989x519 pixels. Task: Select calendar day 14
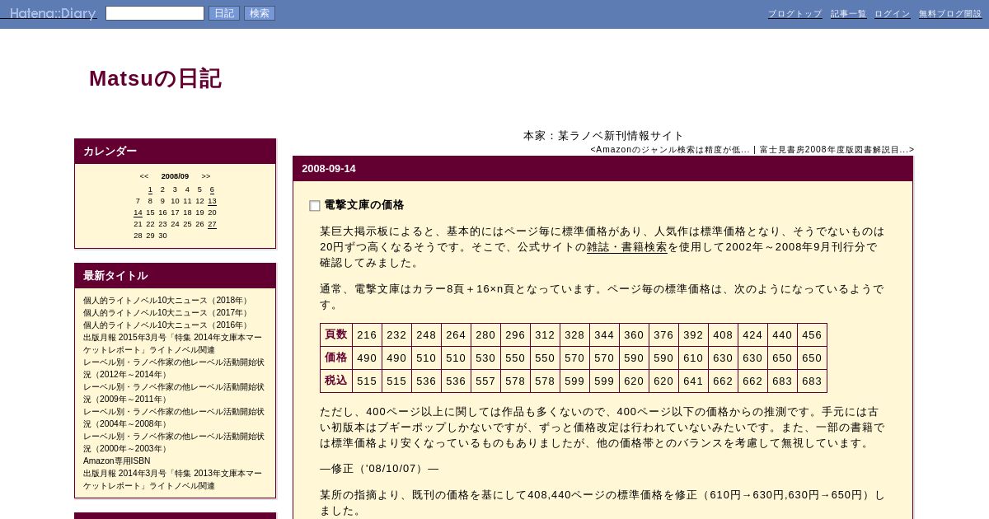point(138,213)
